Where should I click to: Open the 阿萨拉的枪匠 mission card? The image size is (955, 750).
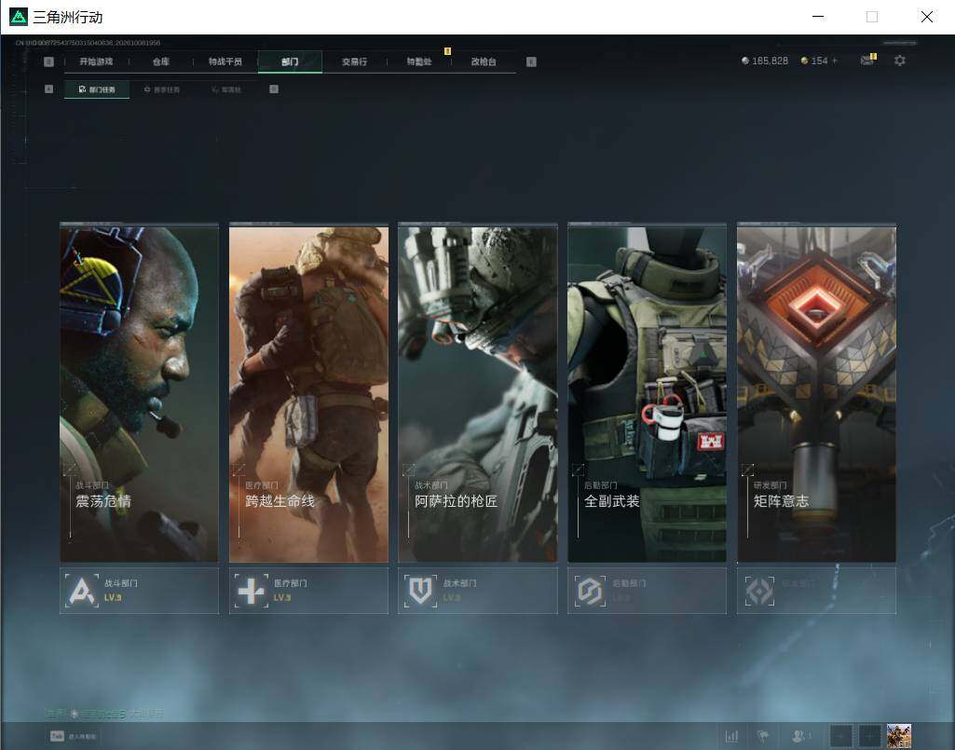click(478, 393)
